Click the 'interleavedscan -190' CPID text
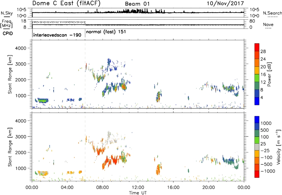The height and width of the screenshot is (195, 282). pyautogui.click(x=57, y=35)
